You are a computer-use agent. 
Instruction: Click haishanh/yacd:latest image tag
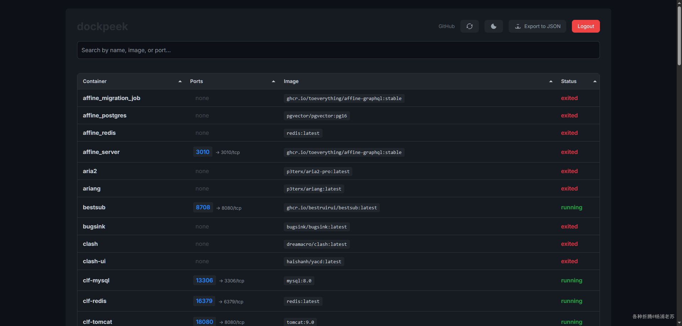pyautogui.click(x=314, y=261)
